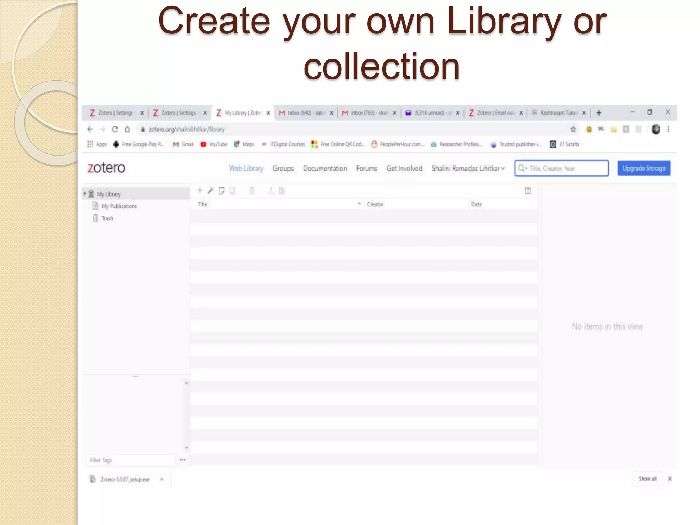Open Maps bookmark
The width and height of the screenshot is (700, 525).
244,144
